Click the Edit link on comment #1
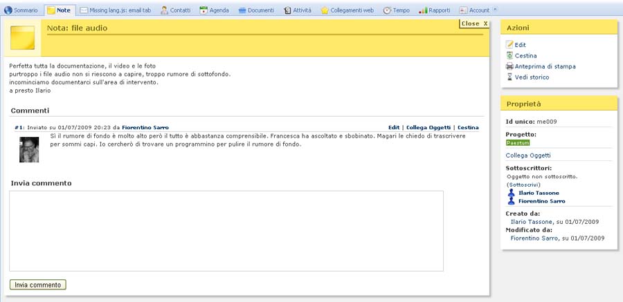Image resolution: width=623 pixels, height=302 pixels. point(393,127)
